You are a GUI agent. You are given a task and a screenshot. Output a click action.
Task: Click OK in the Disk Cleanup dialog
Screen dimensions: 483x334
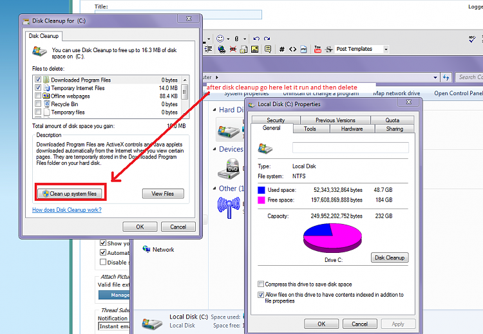click(140, 227)
